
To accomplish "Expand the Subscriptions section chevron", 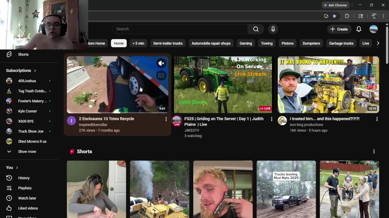I will [x=35, y=71].
